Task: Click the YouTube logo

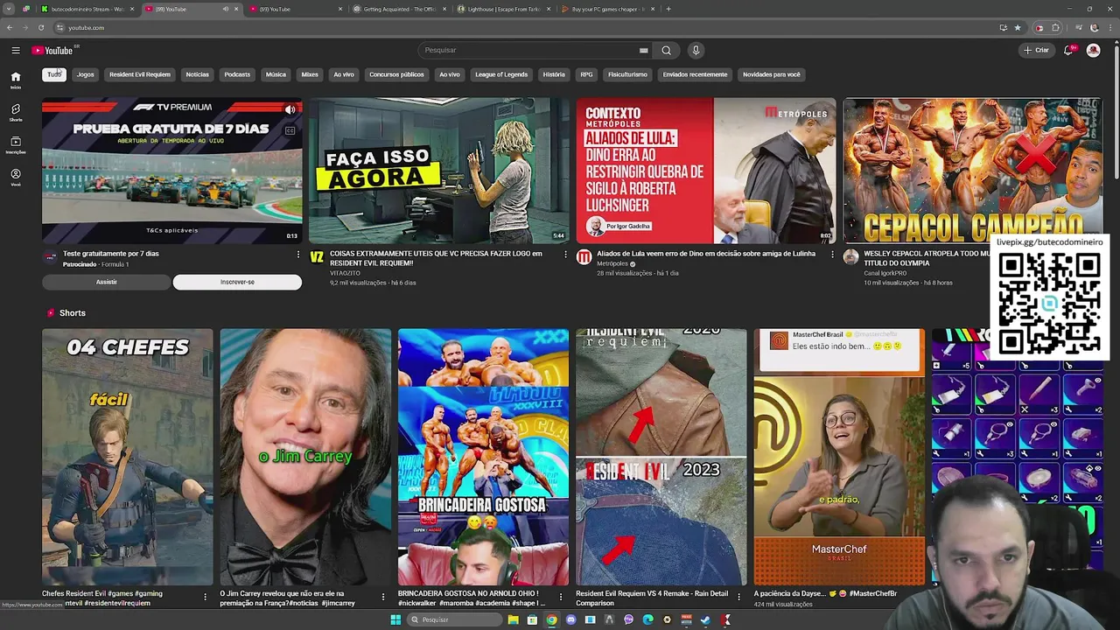Action: (x=52, y=50)
